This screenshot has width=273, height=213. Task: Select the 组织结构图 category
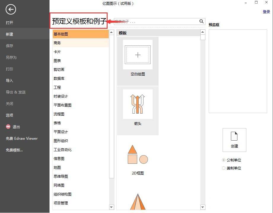(81, 194)
